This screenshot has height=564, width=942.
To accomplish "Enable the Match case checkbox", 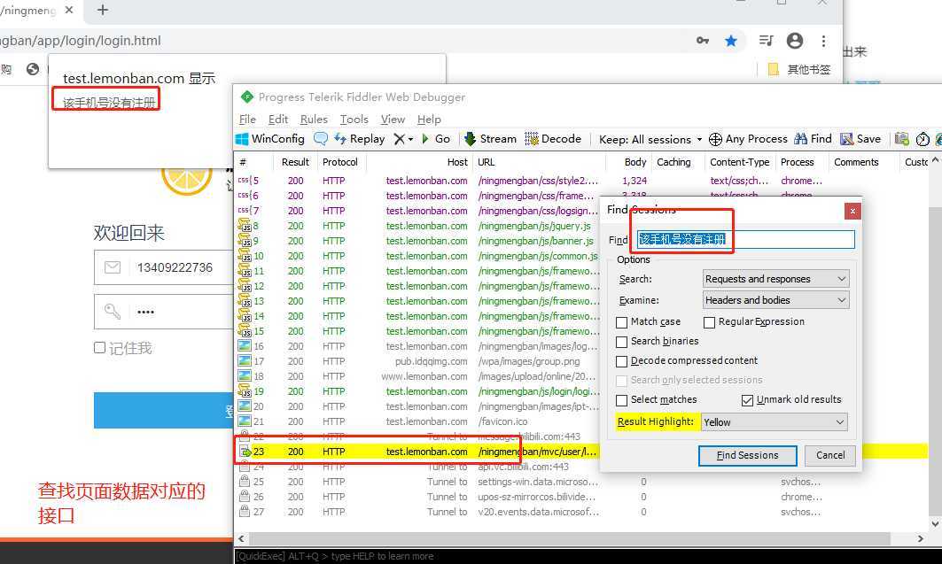I will 622,322.
